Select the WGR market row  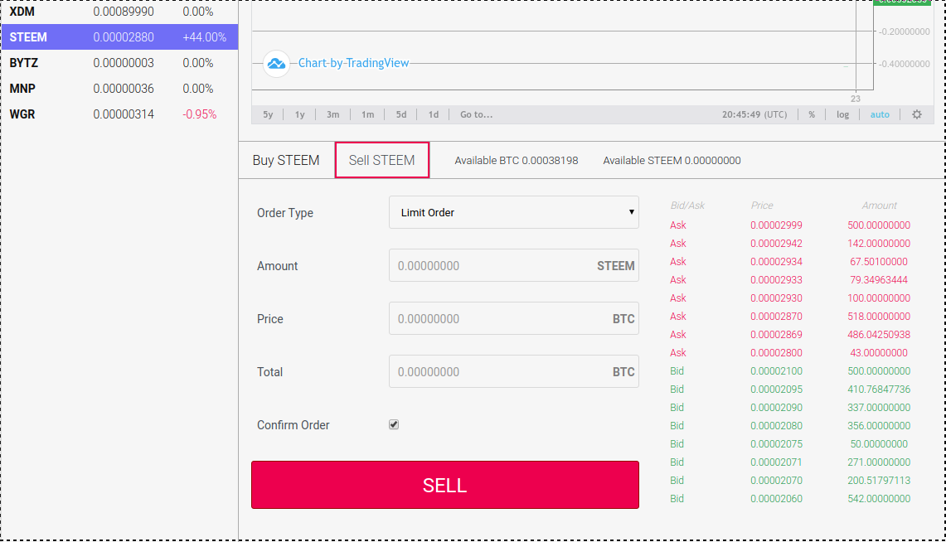[119, 114]
